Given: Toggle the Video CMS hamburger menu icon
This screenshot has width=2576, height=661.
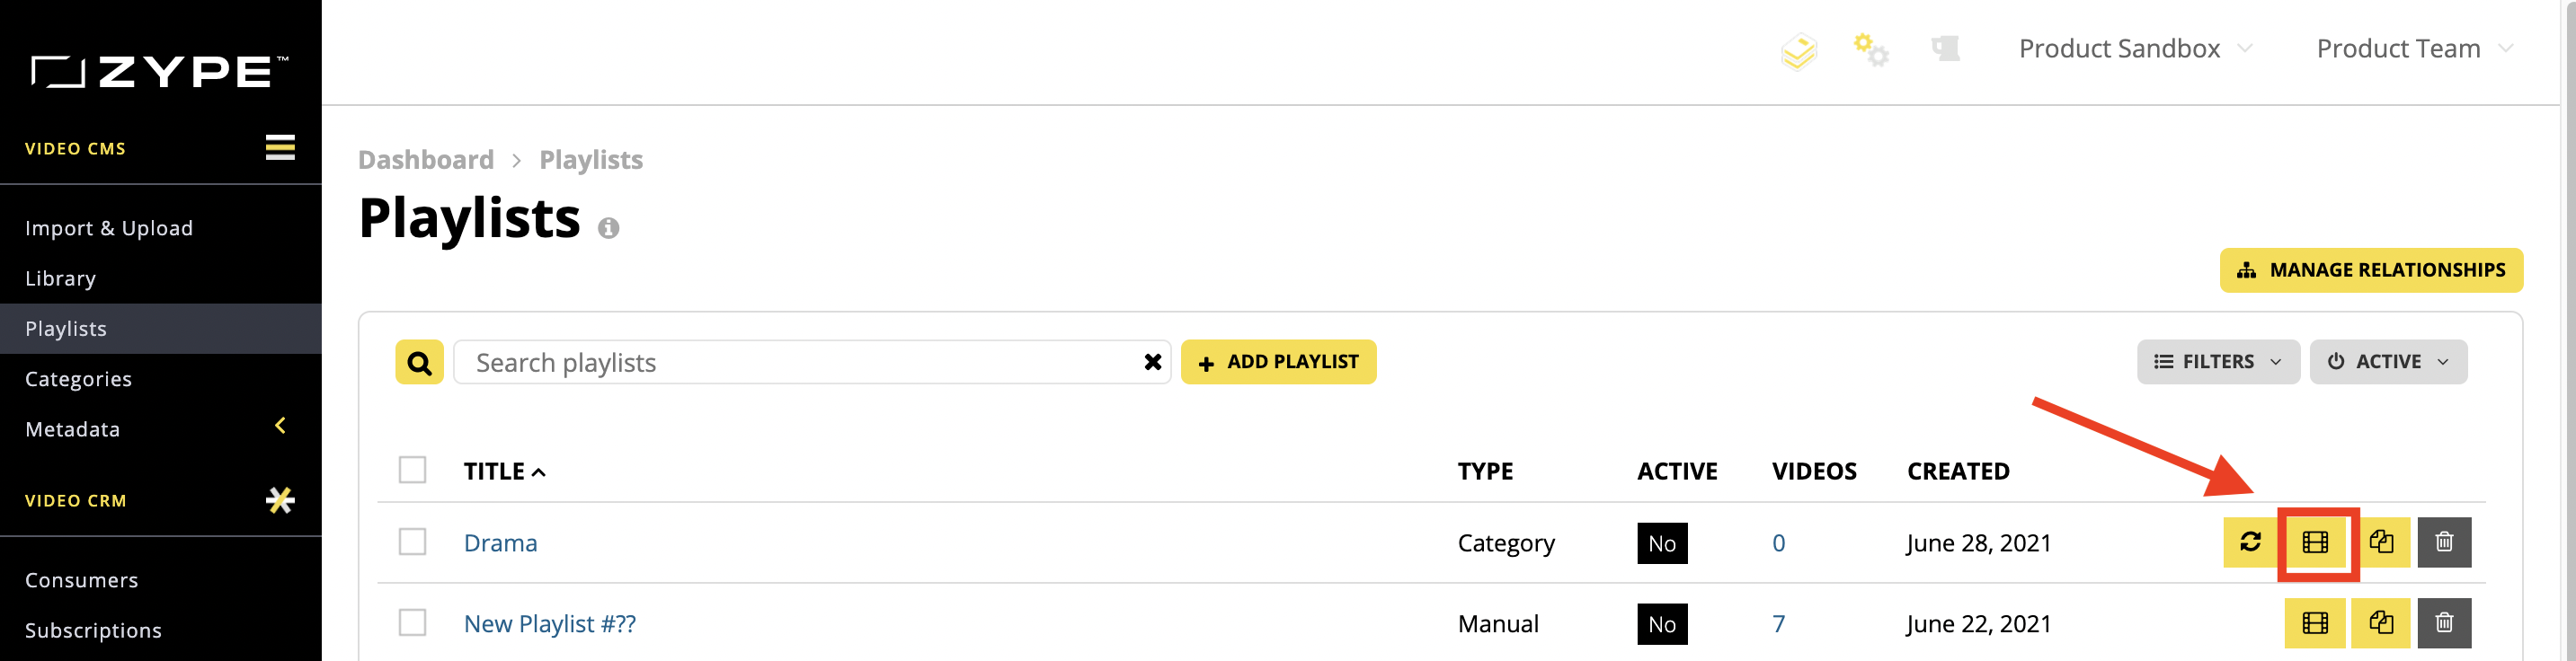Looking at the screenshot, I should (x=280, y=148).
